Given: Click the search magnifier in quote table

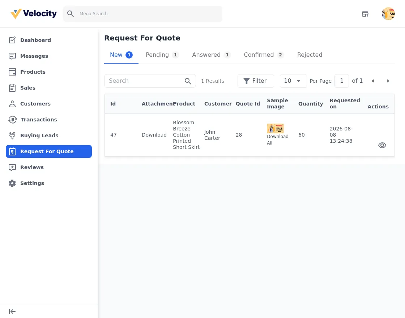Looking at the screenshot, I should click(188, 81).
